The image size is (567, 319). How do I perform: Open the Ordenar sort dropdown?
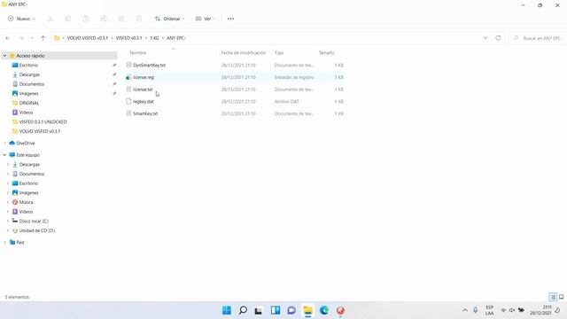click(x=169, y=19)
